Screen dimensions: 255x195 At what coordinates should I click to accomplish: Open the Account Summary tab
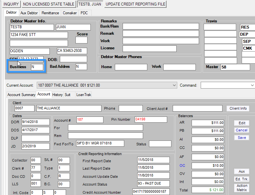click(21, 95)
